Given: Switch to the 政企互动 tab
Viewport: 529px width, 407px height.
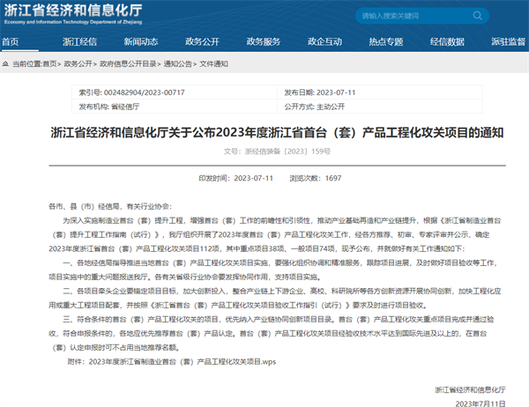Looking at the screenshot, I should click(324, 41).
